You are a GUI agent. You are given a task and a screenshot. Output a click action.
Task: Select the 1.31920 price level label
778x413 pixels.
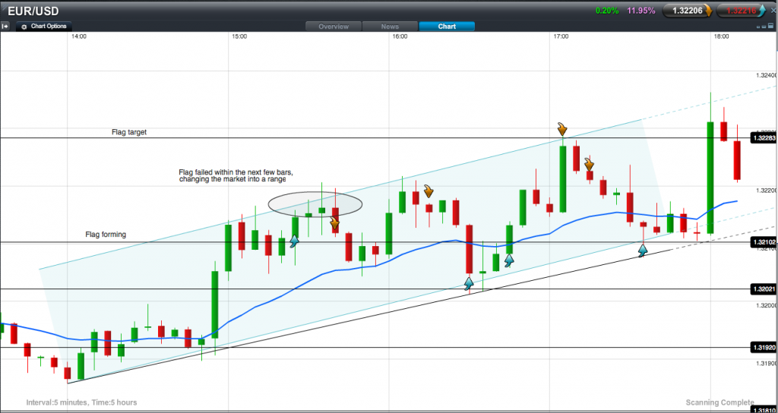[762, 348]
